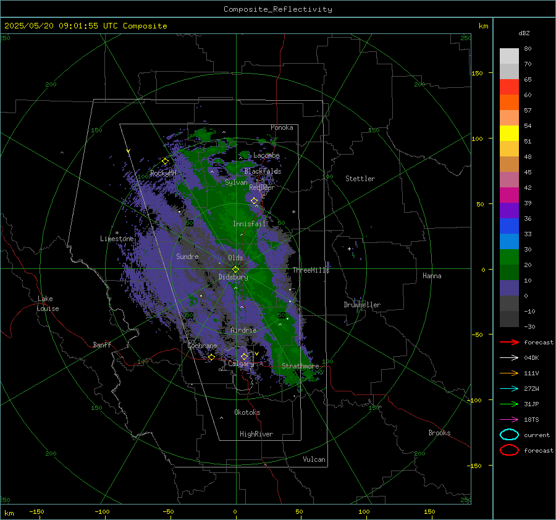The image size is (556, 520).
Task: Click the 18TS legend text
Action: tap(531, 420)
